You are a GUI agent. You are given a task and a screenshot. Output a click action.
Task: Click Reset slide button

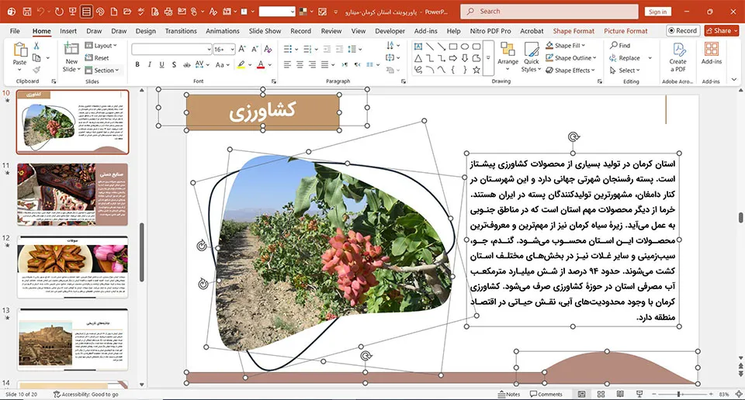tap(97, 58)
